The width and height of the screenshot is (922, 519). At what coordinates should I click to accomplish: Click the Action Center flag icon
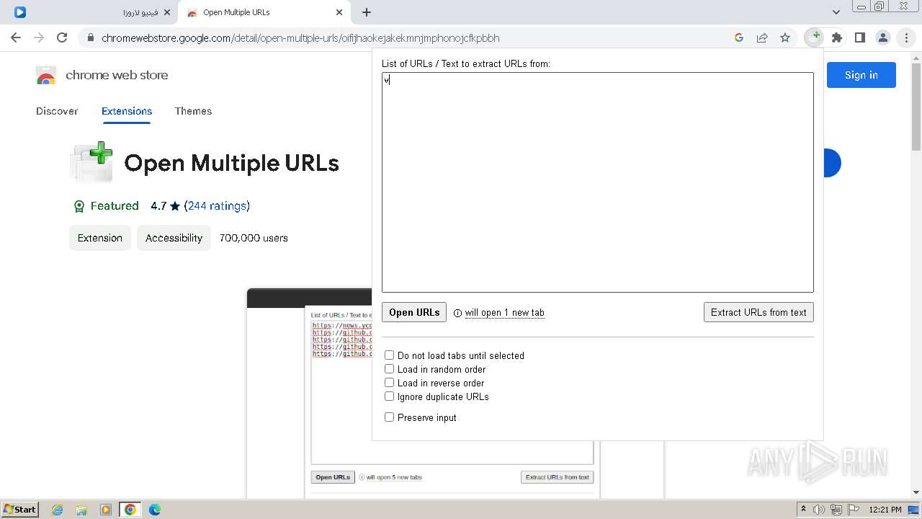(852, 510)
